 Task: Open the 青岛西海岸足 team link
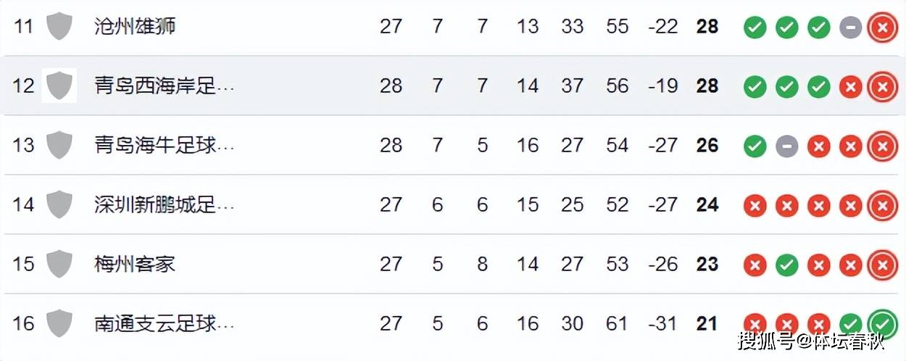pos(165,86)
